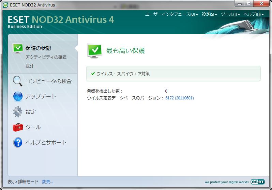Click the magnifying glass icon for コンピュータの検査
272x190 pixels.
pos(17,81)
